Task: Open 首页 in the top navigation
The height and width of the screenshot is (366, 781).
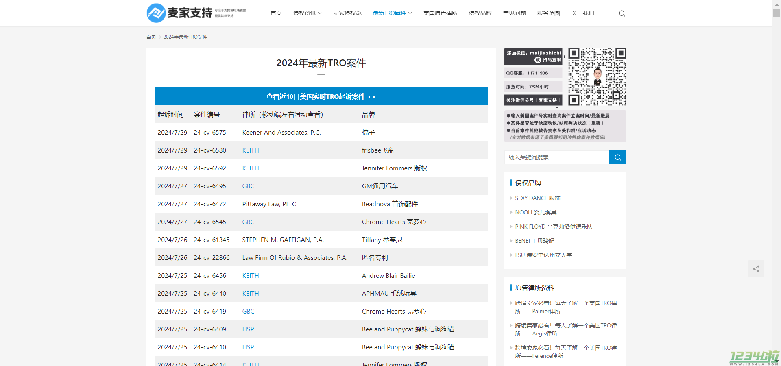Action: (276, 13)
